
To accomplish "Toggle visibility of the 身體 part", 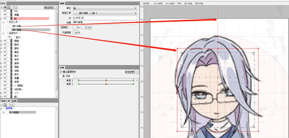I will click(x=5, y=78).
